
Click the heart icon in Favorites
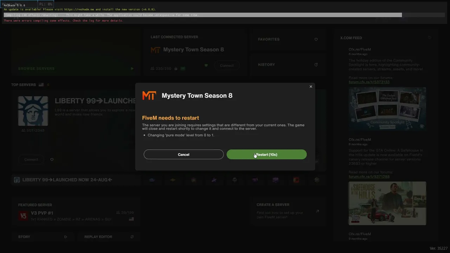click(316, 39)
